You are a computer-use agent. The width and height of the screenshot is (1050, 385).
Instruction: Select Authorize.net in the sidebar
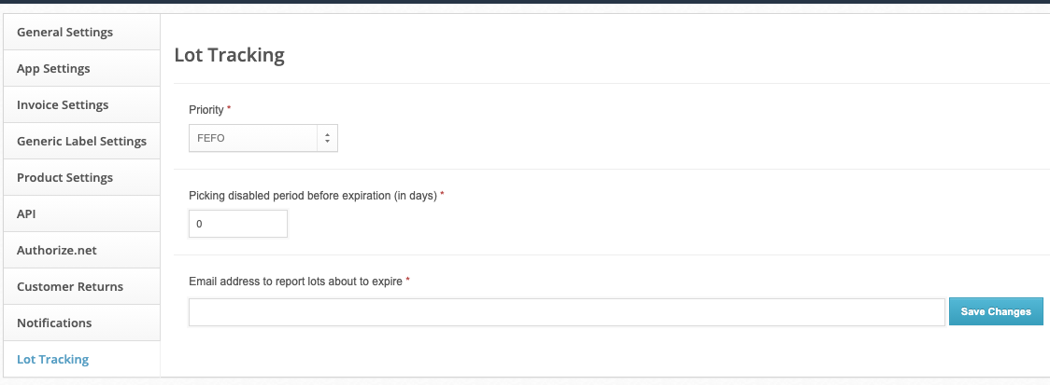point(81,250)
